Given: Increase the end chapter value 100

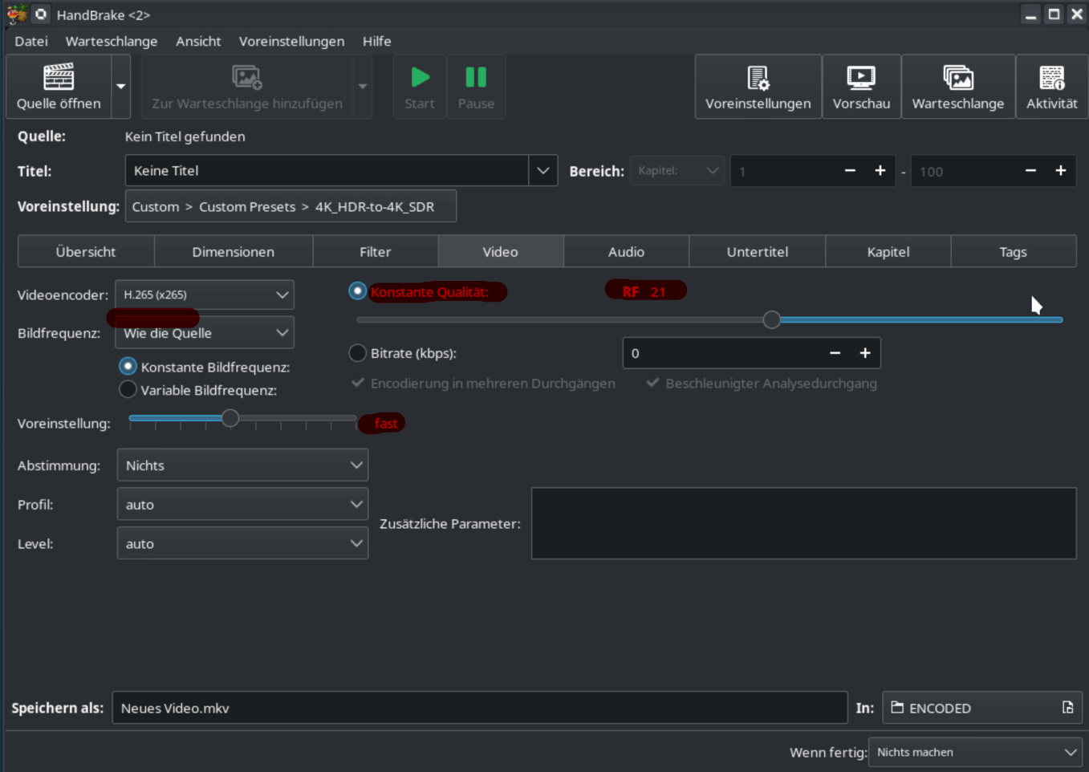Looking at the screenshot, I should 1061,171.
